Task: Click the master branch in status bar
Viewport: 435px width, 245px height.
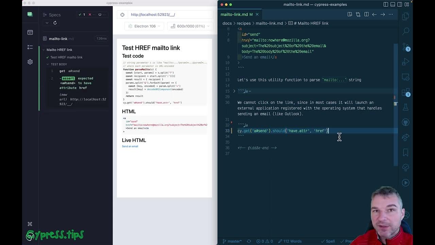Action: pyautogui.click(x=232, y=241)
